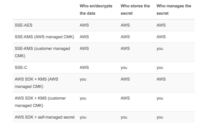Viewport: 204px width, 130px height.
Task: Click en/decrypts "AWS" cell in SSE-C row
Action: click(84, 68)
